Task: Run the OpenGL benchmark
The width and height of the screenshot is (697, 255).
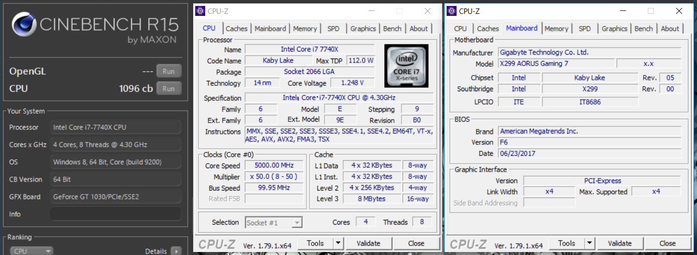Action: [x=169, y=71]
